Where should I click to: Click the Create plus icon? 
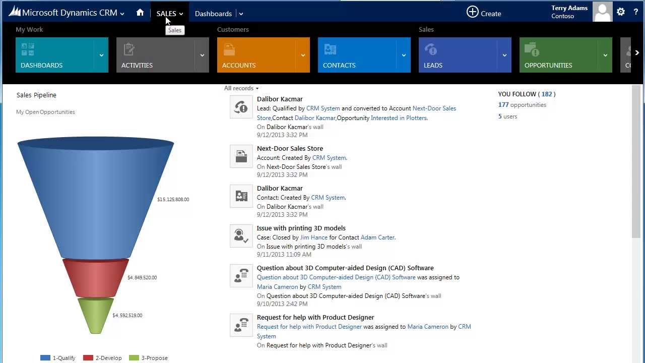pyautogui.click(x=472, y=12)
